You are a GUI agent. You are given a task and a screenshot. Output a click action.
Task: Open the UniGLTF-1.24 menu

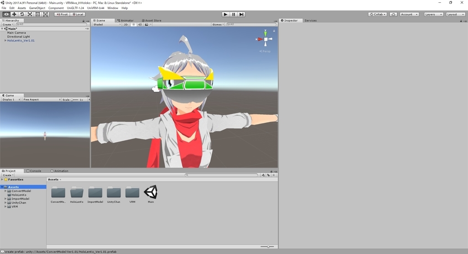tap(75, 8)
